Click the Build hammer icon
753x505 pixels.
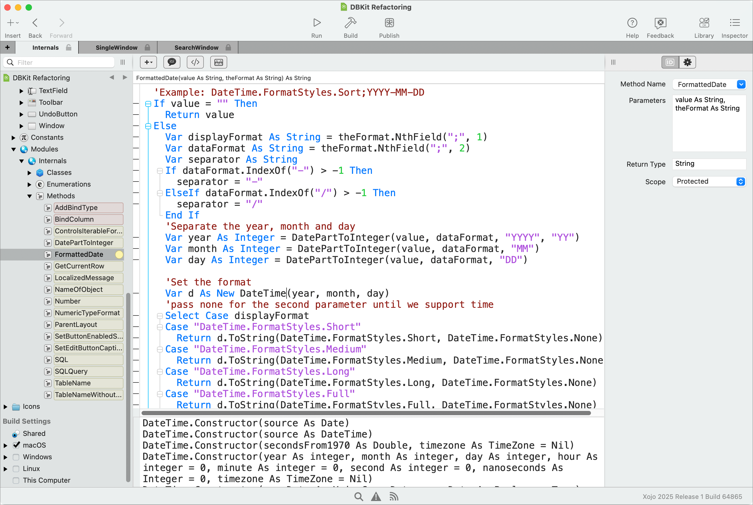click(x=350, y=23)
